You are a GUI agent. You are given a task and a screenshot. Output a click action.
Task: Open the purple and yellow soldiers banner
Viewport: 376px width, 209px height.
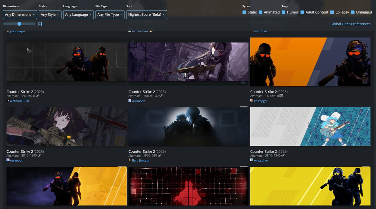click(x=66, y=186)
